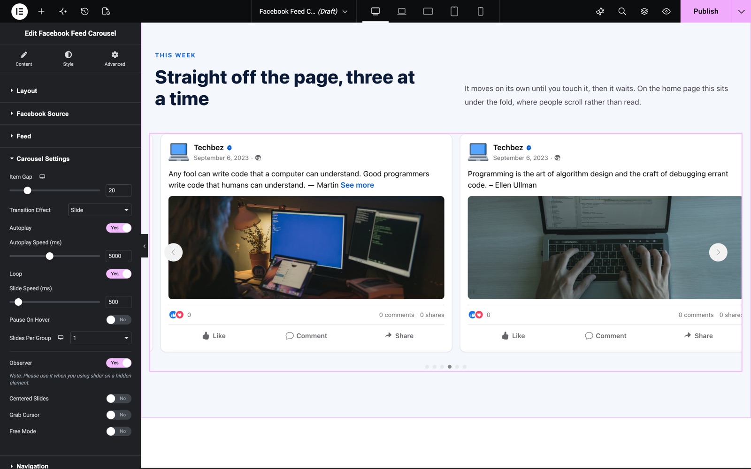751x469 pixels.
Task: Open the Transition Effect dropdown
Action: (100, 210)
